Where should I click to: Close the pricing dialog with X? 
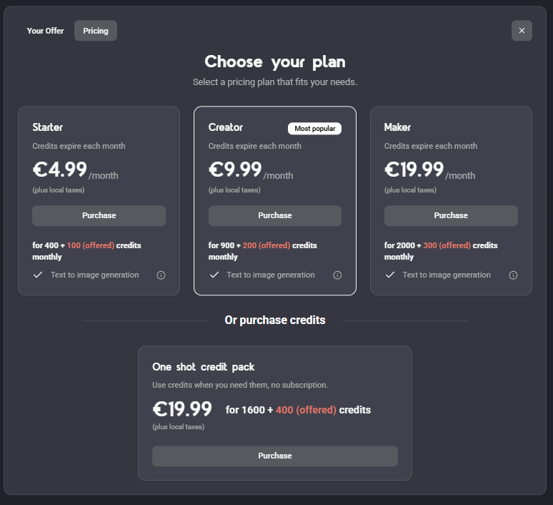(x=522, y=31)
